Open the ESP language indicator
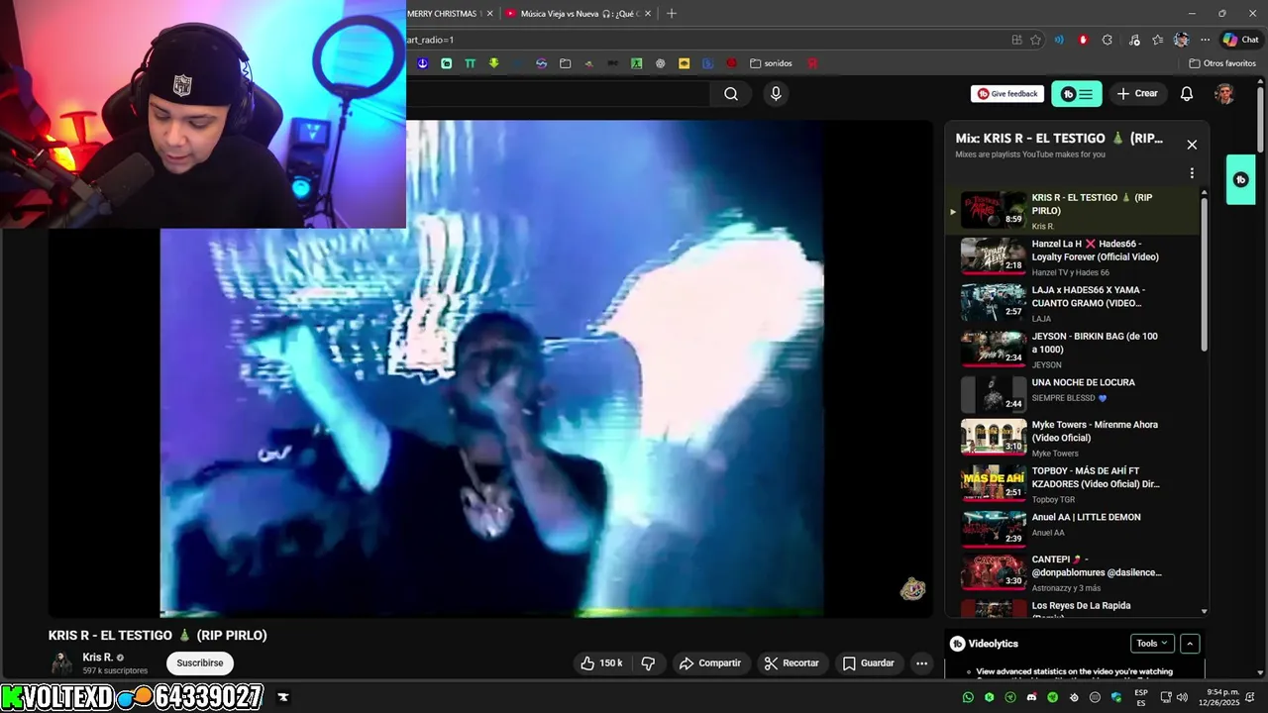The height and width of the screenshot is (713, 1268). [1141, 697]
